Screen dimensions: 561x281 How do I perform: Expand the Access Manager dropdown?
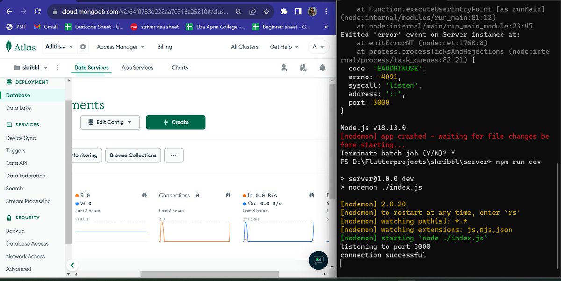click(x=120, y=47)
